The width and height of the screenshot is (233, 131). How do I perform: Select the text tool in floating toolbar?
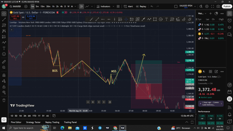166,19
